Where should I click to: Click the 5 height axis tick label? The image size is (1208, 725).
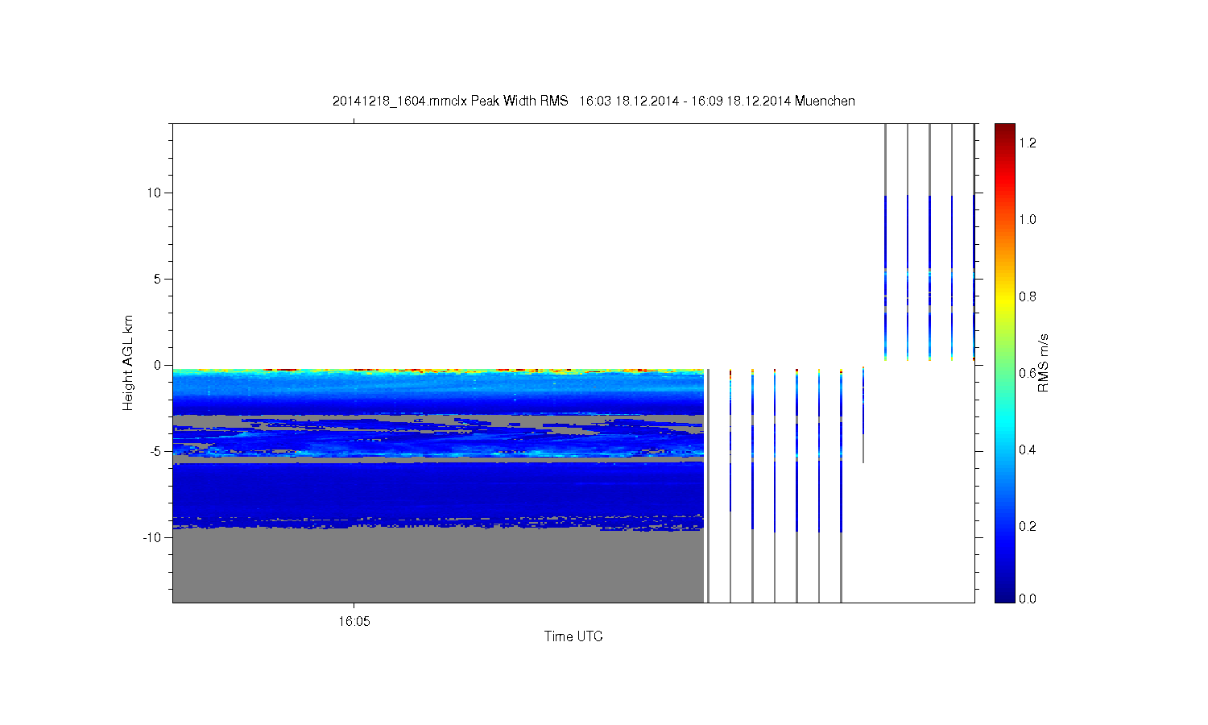tap(158, 279)
